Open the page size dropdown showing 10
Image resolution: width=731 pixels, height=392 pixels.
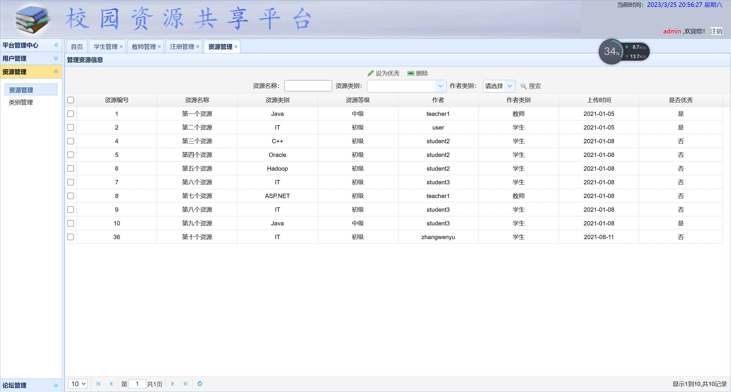tap(77, 384)
